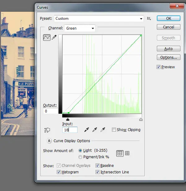
Task: Open the Channel dropdown showing Green
Action: point(80,28)
